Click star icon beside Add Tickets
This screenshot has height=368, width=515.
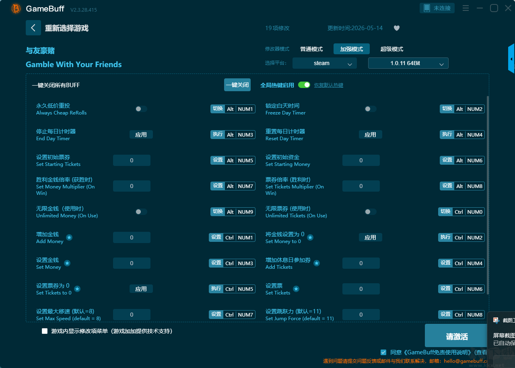317,263
